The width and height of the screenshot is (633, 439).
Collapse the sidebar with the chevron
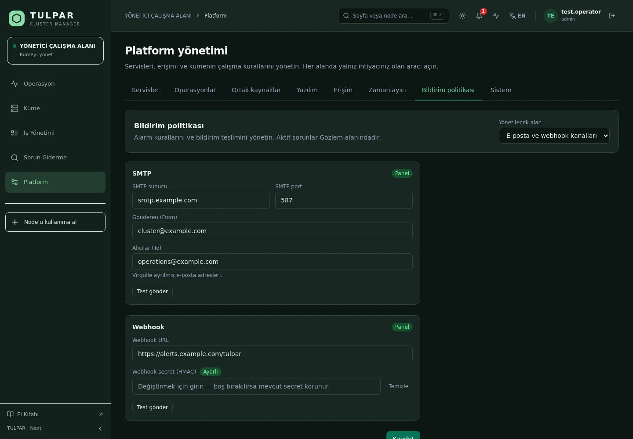pyautogui.click(x=100, y=428)
